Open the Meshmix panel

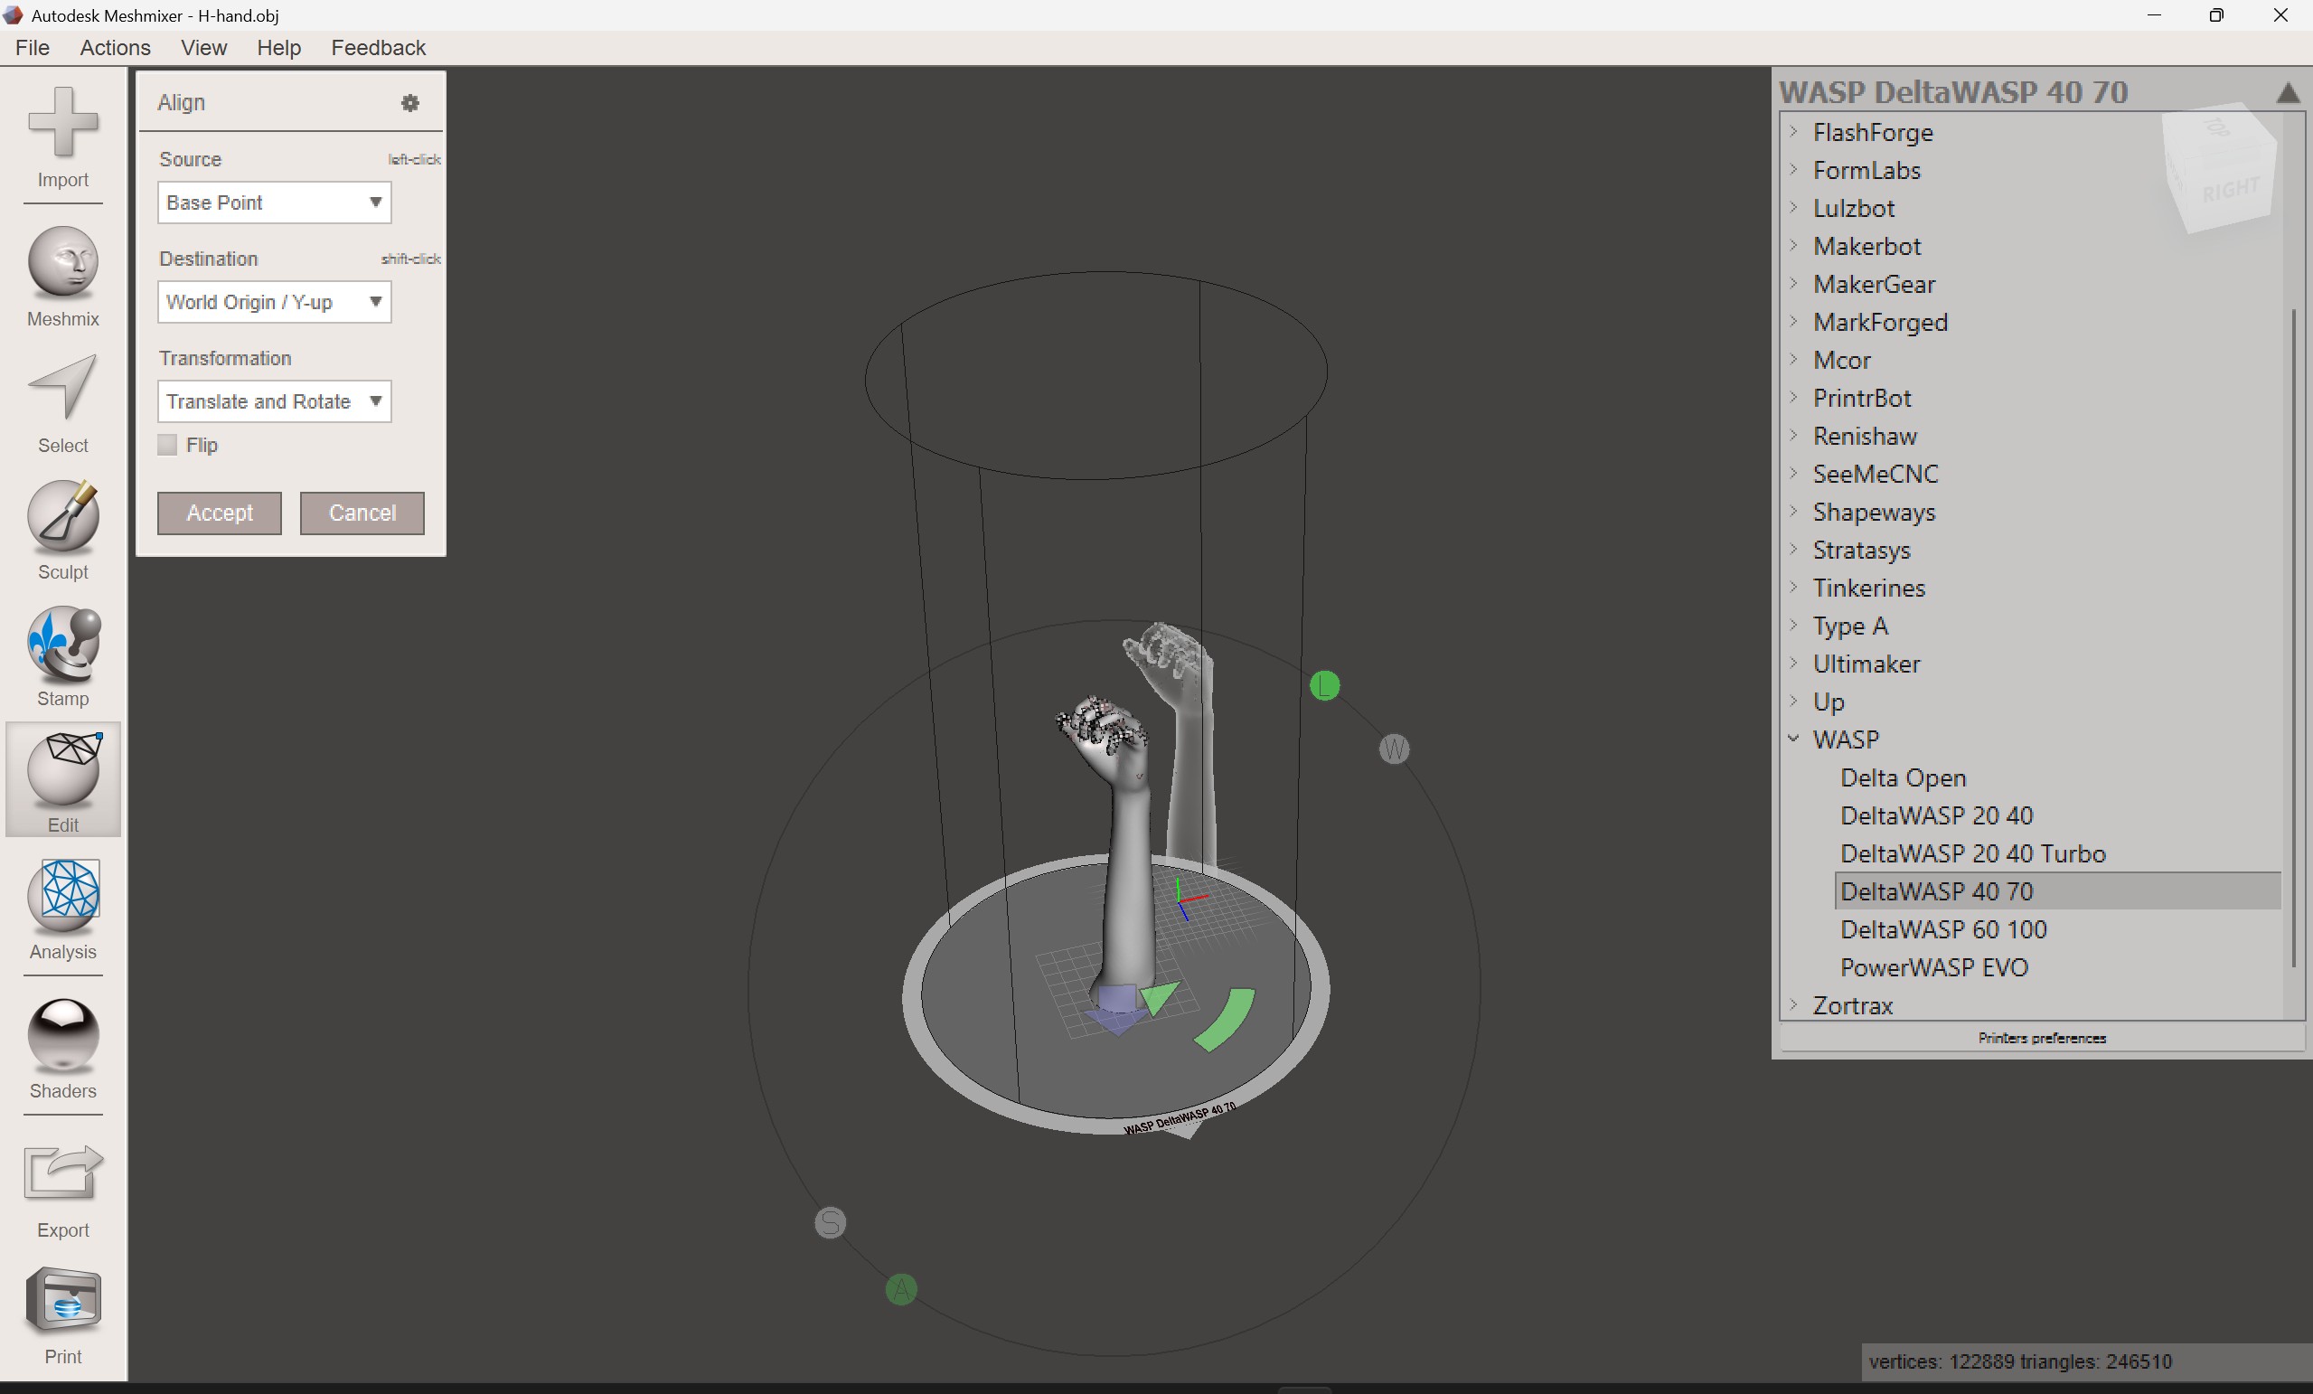coord(63,277)
